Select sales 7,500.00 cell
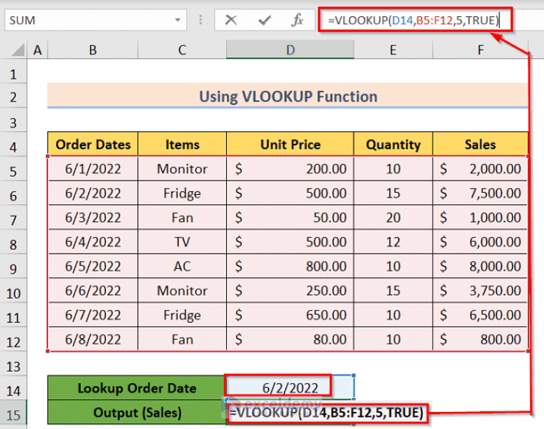 coord(480,193)
